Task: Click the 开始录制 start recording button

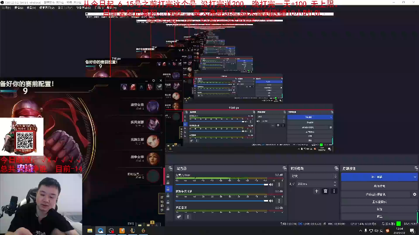Action: click(379, 186)
